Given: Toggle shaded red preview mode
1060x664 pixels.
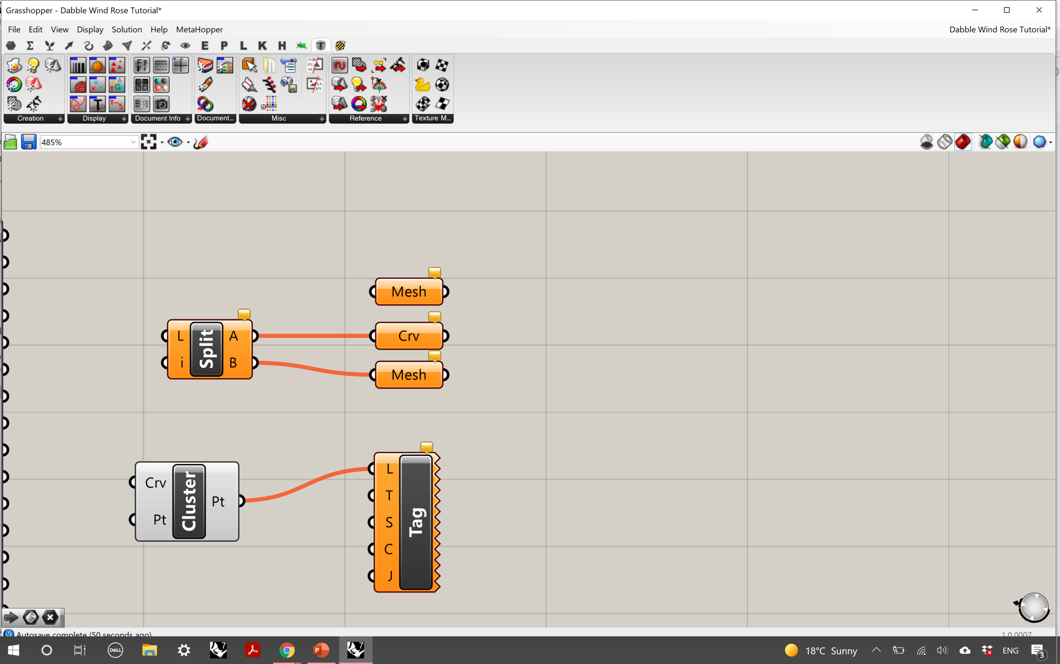Looking at the screenshot, I should (962, 142).
